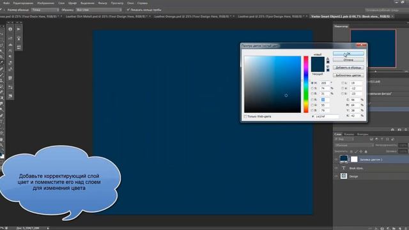Pick a color in the saturation-brightness field
The width and height of the screenshot is (409, 230).
(x=272, y=84)
